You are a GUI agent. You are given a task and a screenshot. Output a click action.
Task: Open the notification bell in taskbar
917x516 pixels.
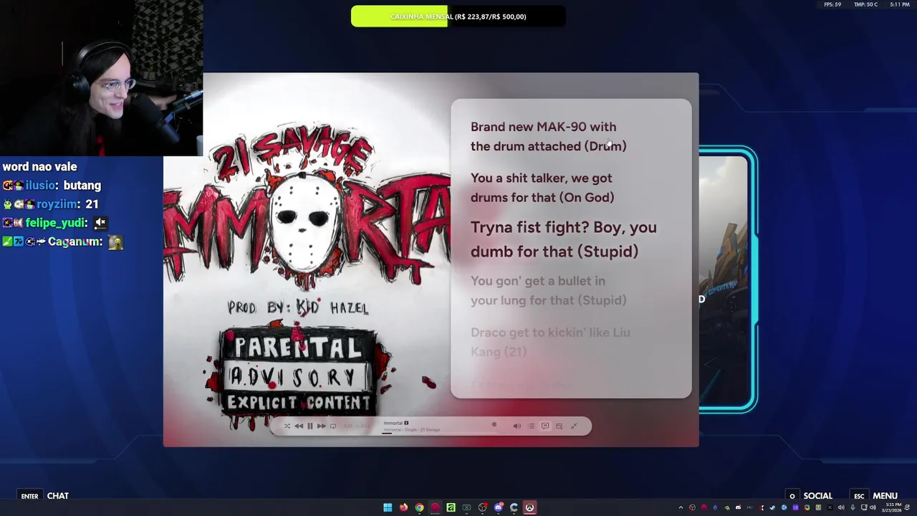tap(908, 507)
